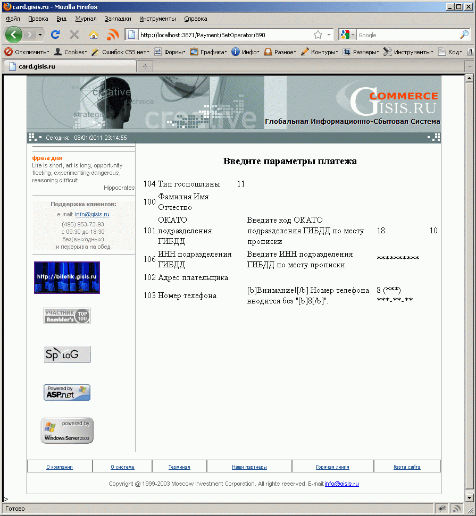Click the Powered by ASP.net badge
The height and width of the screenshot is (516, 476).
tap(67, 392)
